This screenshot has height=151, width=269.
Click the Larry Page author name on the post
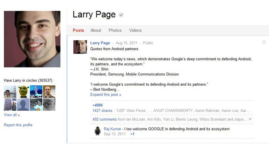tap(100, 43)
